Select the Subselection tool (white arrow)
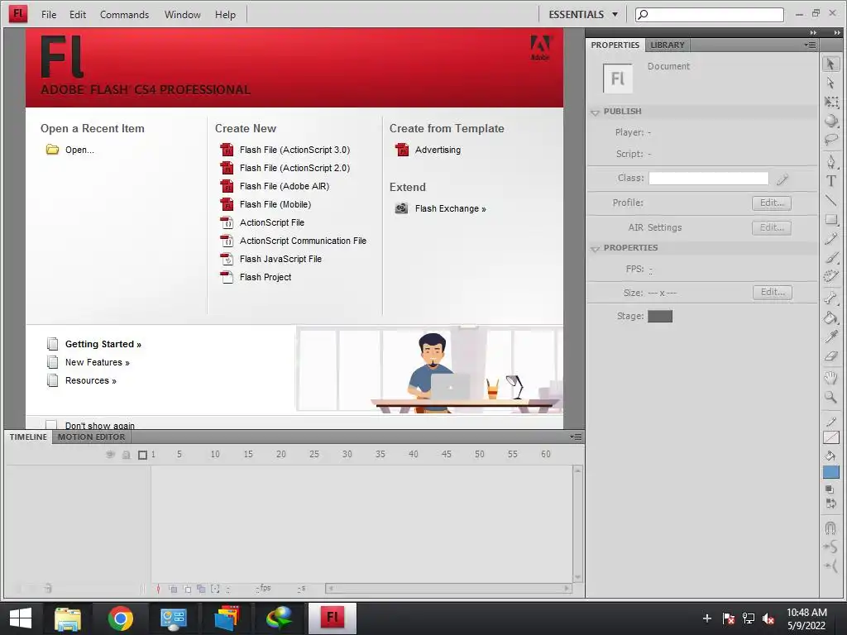This screenshot has width=847, height=635. click(x=830, y=83)
